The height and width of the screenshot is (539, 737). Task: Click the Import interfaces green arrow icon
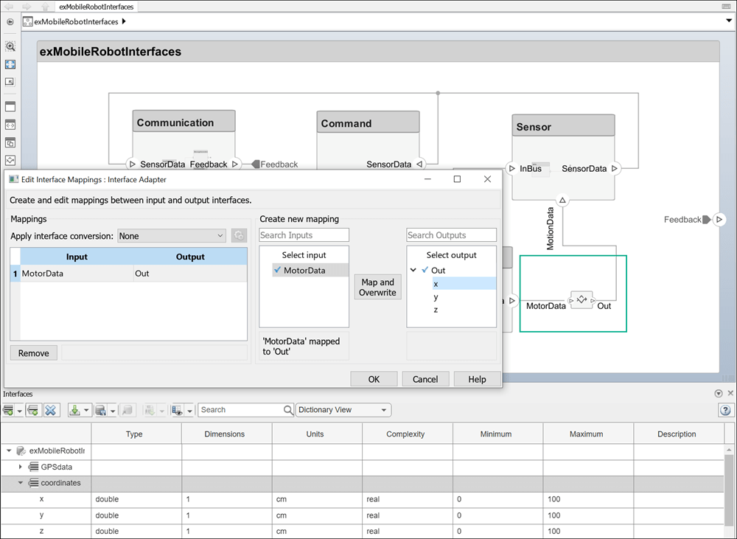coord(74,410)
